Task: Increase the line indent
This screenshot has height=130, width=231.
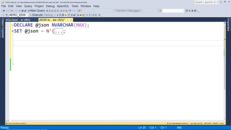Action: (96, 15)
